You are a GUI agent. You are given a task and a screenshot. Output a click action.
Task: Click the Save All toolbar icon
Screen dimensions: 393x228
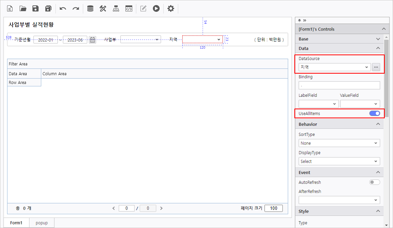(48, 8)
